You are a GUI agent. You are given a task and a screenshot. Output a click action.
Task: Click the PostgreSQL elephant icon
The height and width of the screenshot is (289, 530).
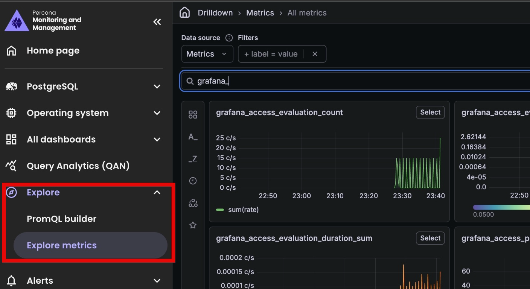[x=12, y=87]
